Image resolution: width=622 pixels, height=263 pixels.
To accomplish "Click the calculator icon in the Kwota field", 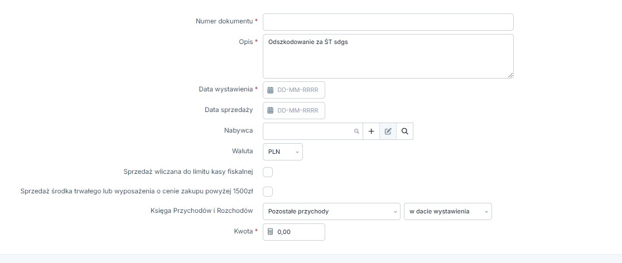I will point(271,232).
